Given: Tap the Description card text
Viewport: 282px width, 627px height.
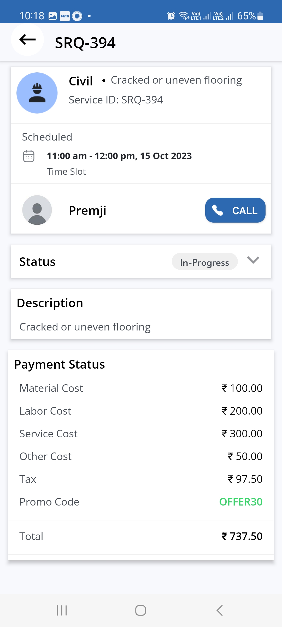Looking at the screenshot, I should tap(85, 327).
